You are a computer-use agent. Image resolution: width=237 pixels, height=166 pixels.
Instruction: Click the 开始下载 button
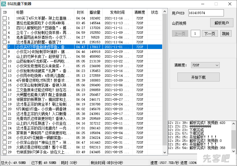click(198, 77)
